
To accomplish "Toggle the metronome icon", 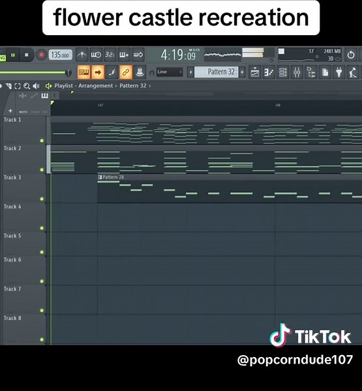I will [82, 55].
